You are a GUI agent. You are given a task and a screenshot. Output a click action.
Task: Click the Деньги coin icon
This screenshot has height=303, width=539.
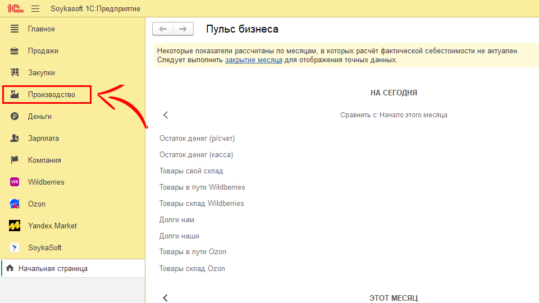coord(15,116)
